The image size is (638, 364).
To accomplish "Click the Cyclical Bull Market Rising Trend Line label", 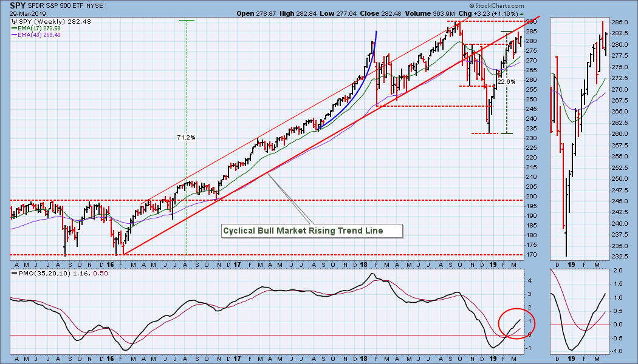I will 303,231.
